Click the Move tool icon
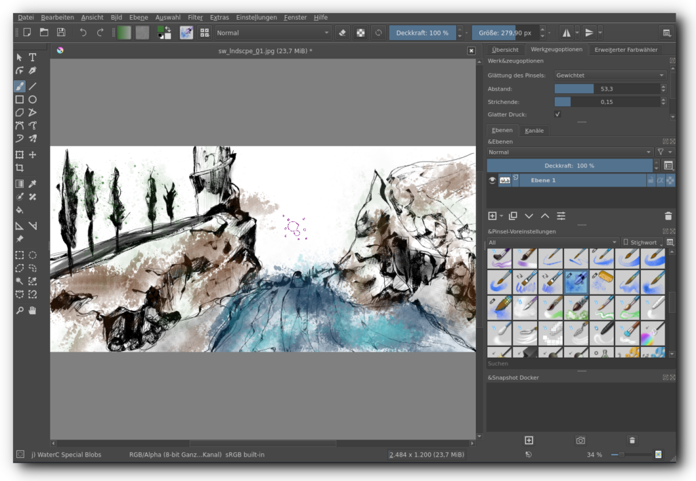 click(x=33, y=155)
